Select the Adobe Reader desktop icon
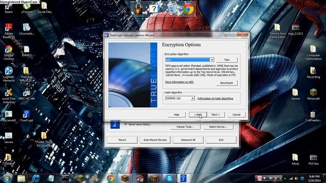The width and height of the screenshot is (326, 183). tap(9, 30)
